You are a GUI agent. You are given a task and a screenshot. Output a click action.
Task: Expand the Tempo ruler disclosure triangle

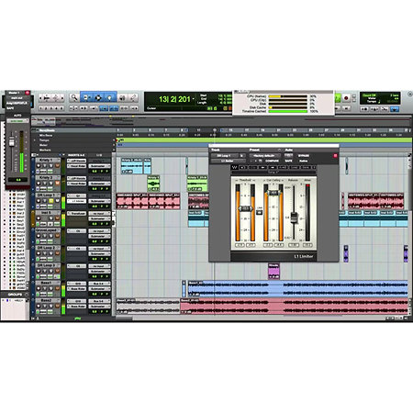(35, 140)
